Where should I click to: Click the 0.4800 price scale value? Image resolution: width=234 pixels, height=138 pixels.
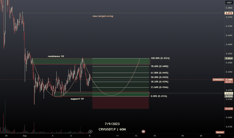click(x=229, y=8)
